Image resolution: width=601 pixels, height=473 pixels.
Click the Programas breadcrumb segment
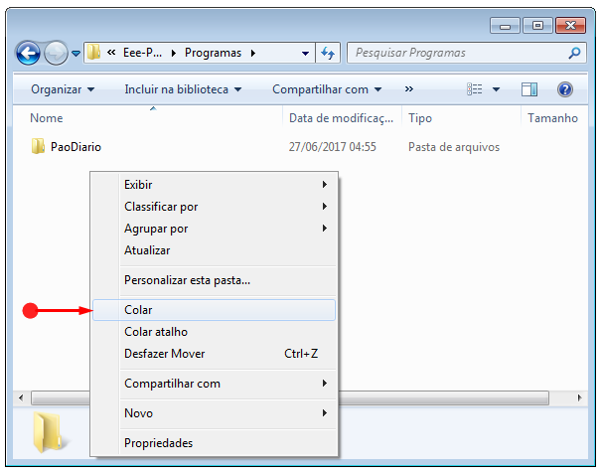(x=213, y=53)
